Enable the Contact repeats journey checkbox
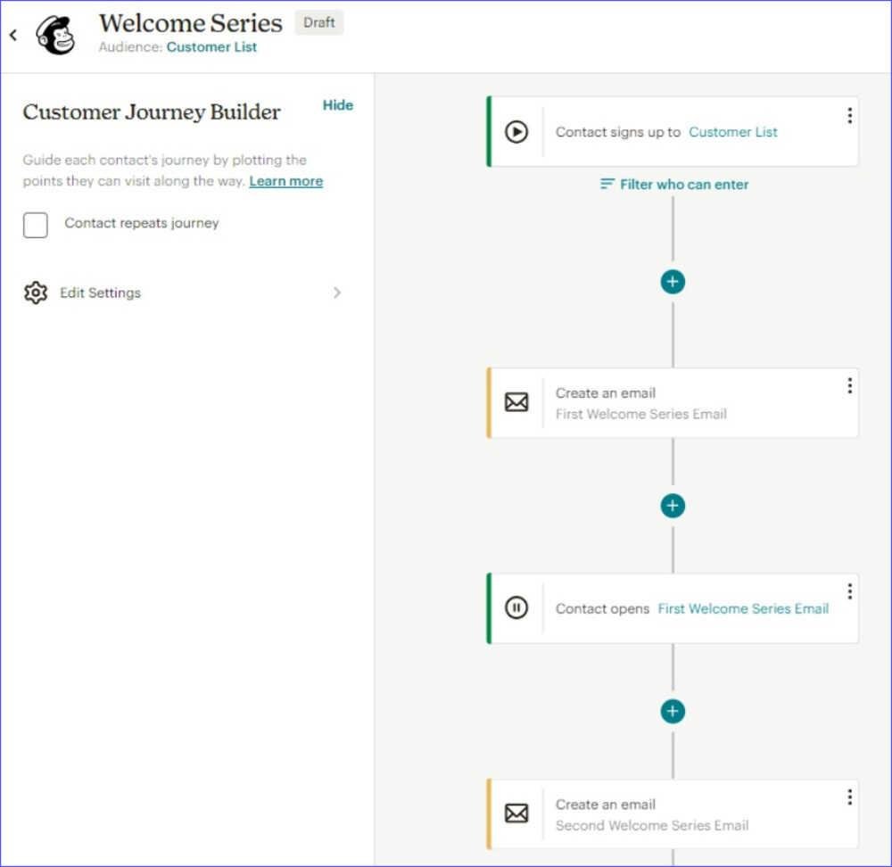Viewport: 892px width, 867px height. 35,225
